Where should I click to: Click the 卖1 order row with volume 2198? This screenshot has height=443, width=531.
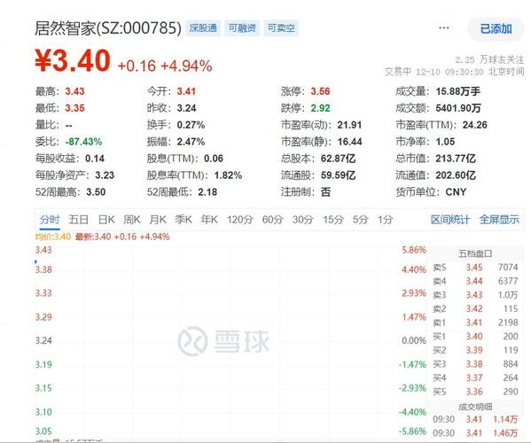475,323
